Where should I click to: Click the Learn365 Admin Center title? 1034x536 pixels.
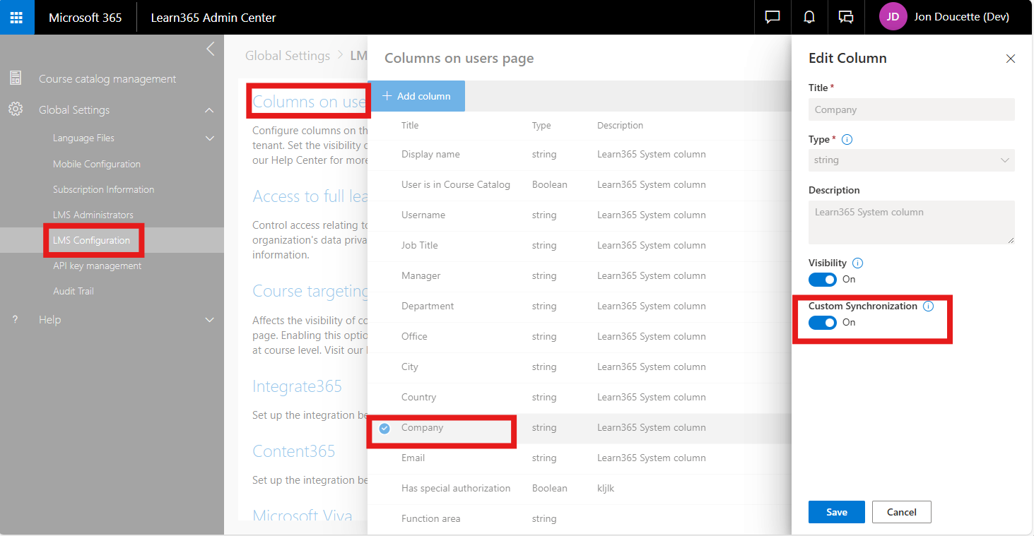pos(213,18)
